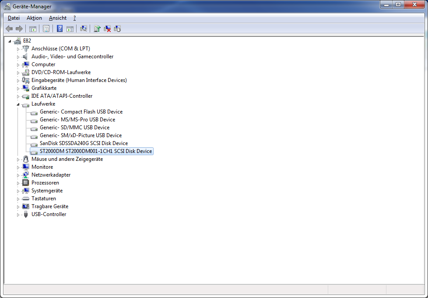
Task: Expand the Anschlüsse (COM & LPT) arrow
Action: point(18,49)
